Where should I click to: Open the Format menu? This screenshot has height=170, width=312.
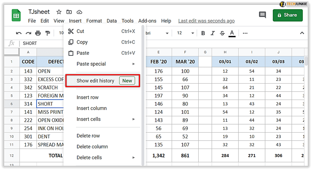point(94,21)
